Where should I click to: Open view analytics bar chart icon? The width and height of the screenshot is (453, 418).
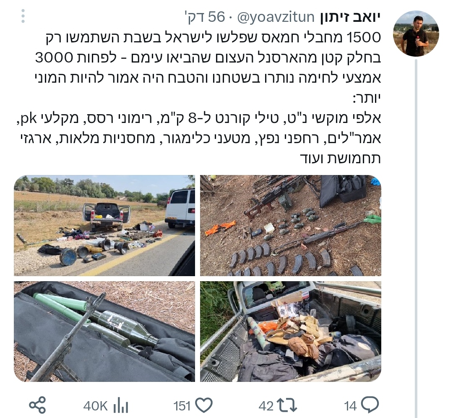(x=120, y=405)
